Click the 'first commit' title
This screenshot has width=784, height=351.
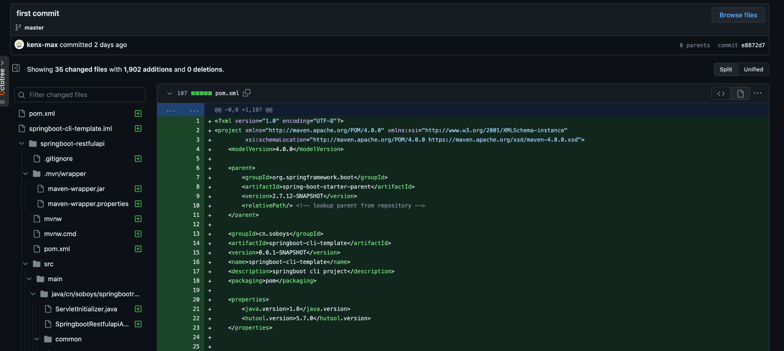(38, 13)
